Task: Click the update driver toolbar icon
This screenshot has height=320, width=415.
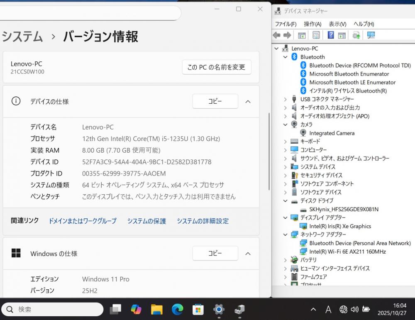Action: (356, 35)
